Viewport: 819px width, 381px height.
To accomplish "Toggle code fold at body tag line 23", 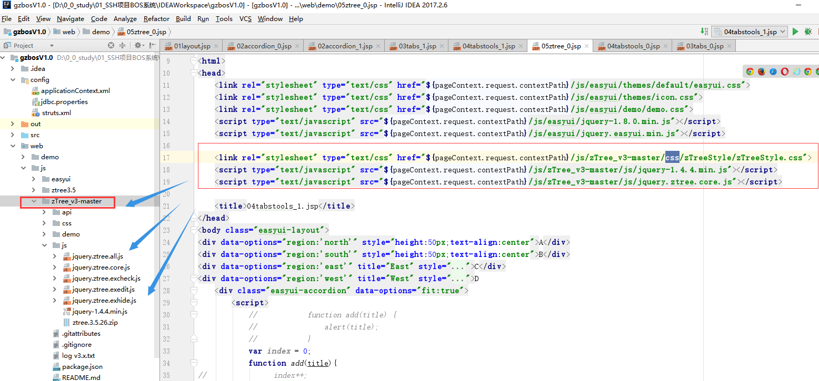I will (x=194, y=230).
